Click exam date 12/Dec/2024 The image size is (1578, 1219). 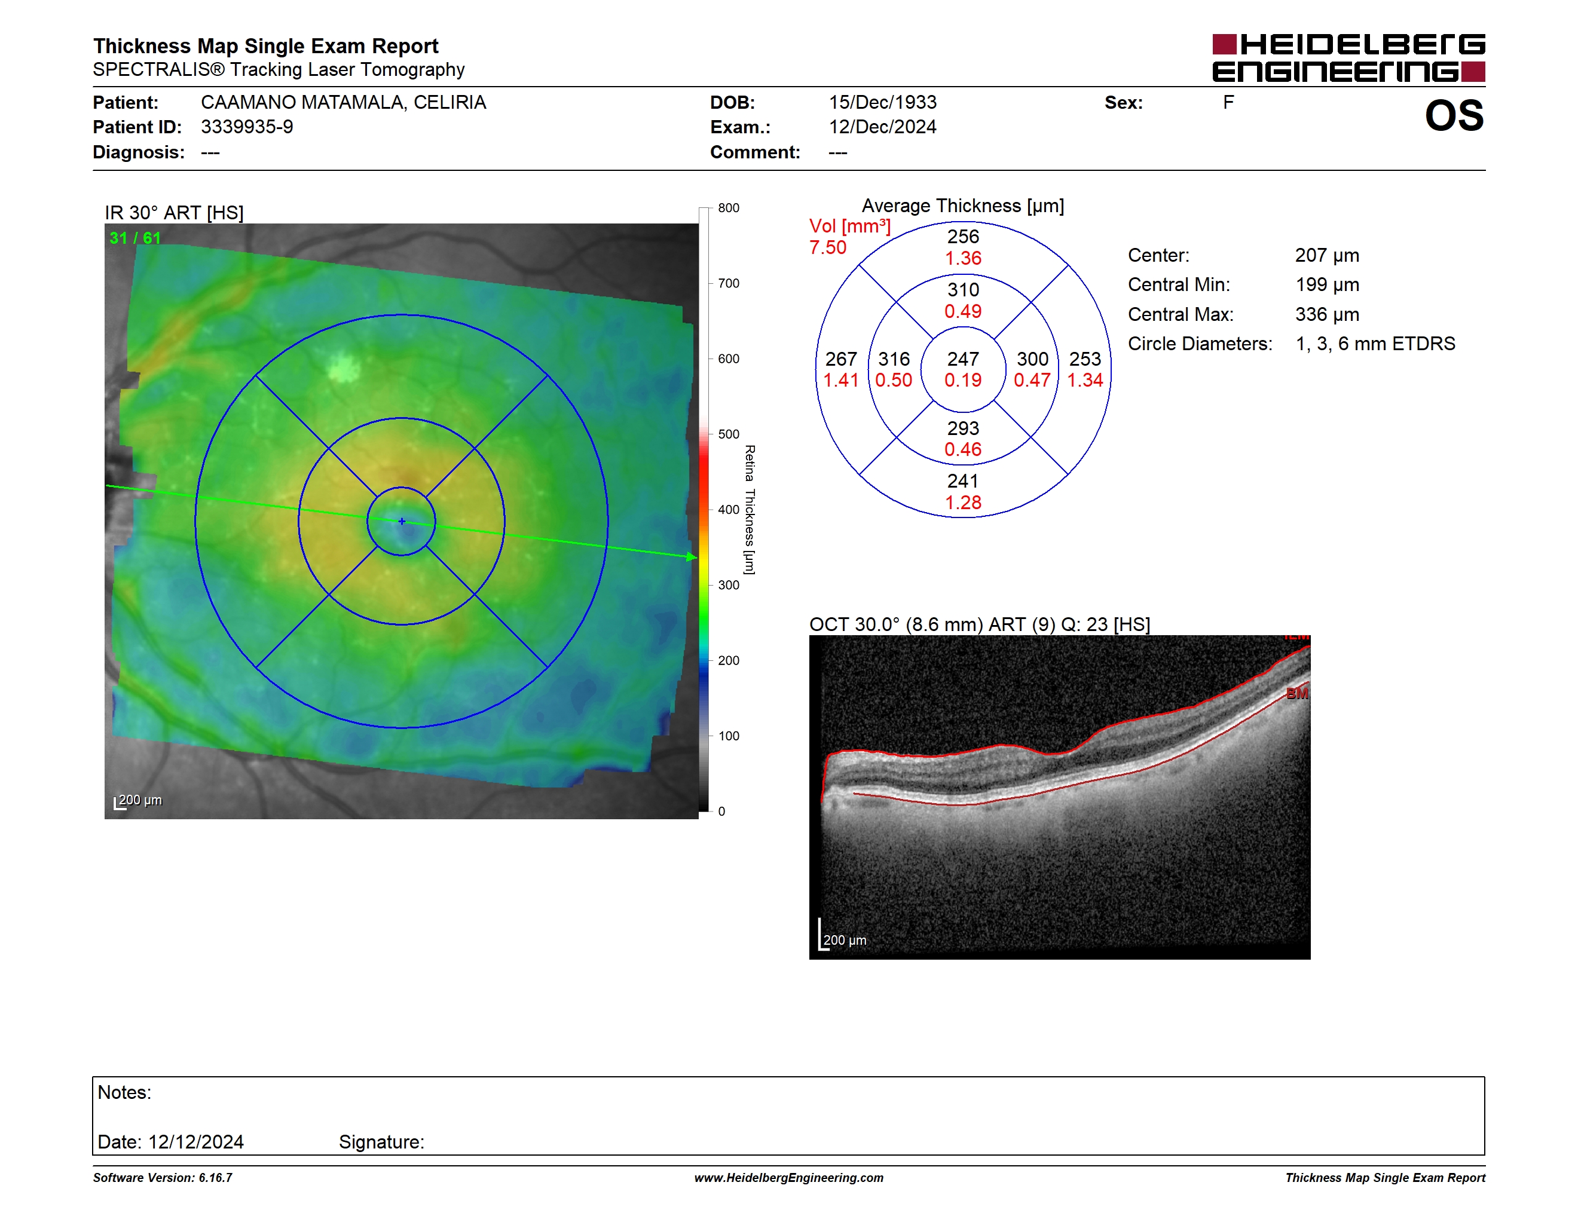(x=882, y=127)
